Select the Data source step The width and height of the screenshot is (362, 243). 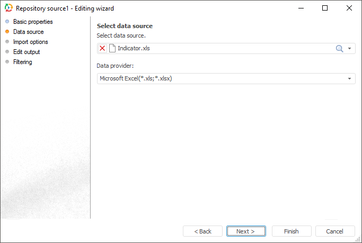click(28, 32)
